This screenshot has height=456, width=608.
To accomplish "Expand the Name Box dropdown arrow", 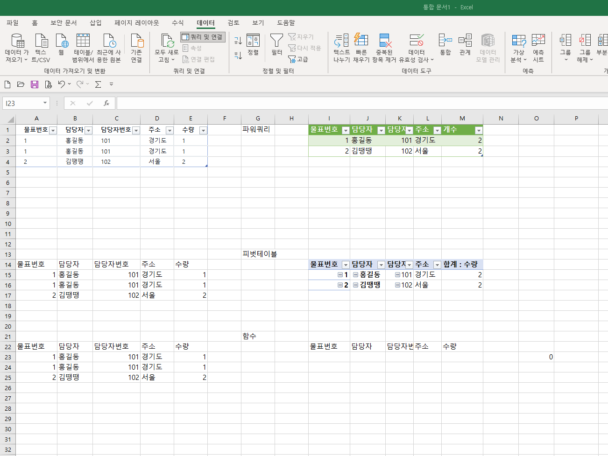I will (x=45, y=103).
